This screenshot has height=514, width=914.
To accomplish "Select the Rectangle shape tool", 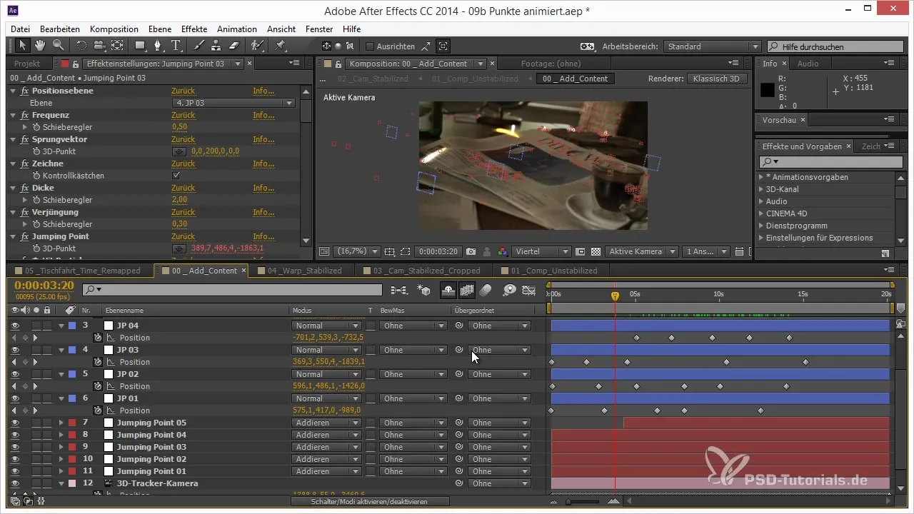I will 141,46.
